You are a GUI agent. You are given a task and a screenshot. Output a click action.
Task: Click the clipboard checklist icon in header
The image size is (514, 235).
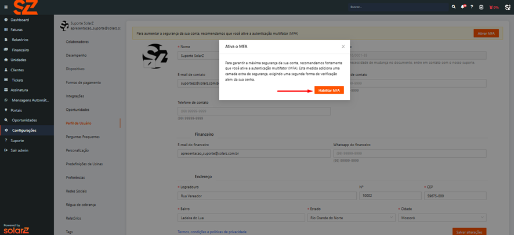(x=482, y=7)
